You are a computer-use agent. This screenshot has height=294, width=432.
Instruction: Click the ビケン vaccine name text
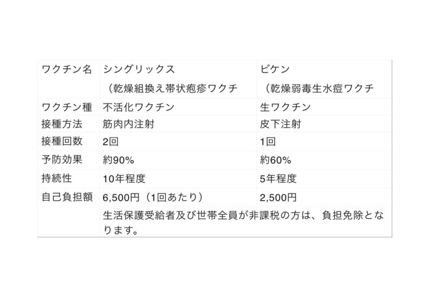[x=274, y=70]
